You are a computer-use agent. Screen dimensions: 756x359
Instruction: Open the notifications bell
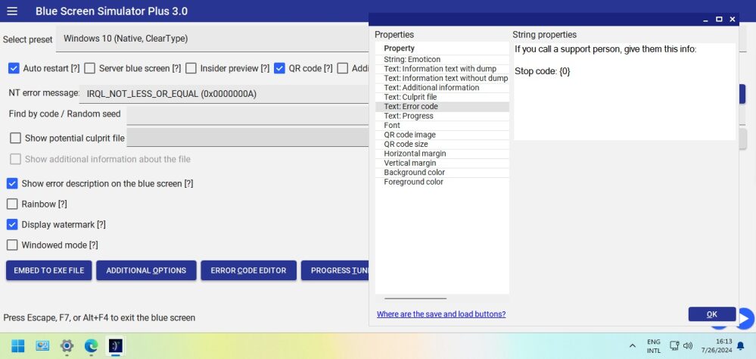pyautogui.click(x=741, y=346)
